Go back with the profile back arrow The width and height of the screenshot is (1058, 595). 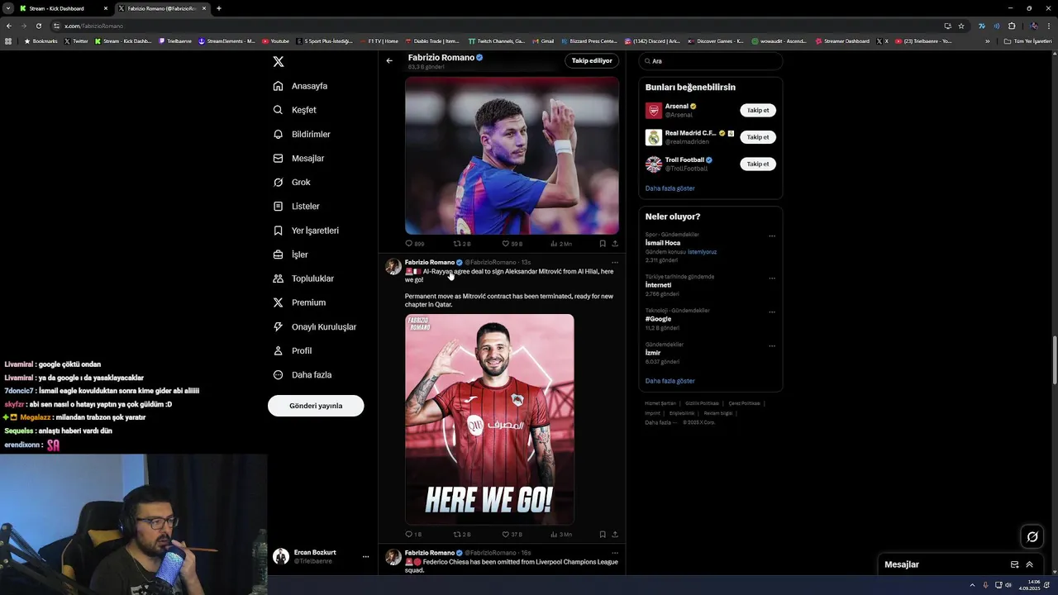tap(389, 60)
